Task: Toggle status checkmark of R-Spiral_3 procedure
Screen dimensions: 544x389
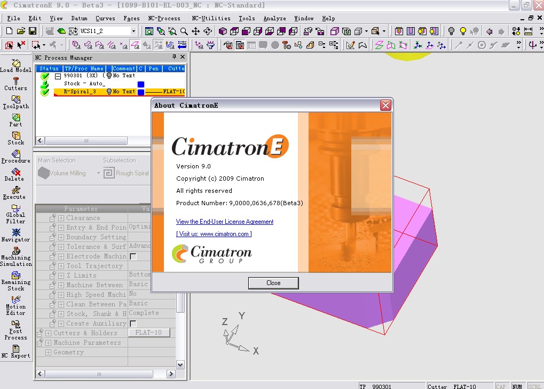Action: 45,92
